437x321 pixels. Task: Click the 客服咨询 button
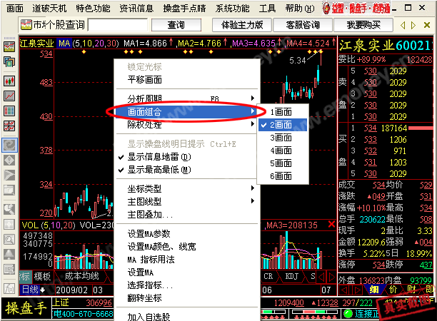pyautogui.click(x=302, y=25)
